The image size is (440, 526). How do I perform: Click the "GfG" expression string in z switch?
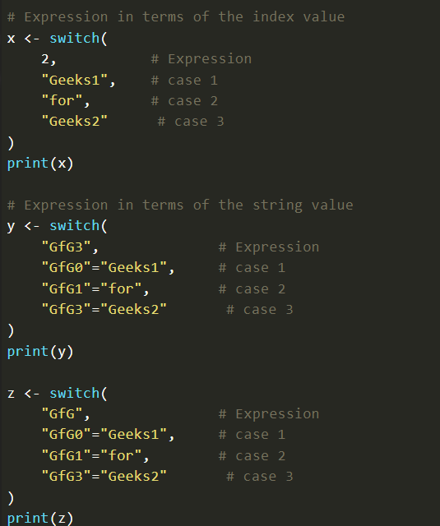[x=62, y=413]
